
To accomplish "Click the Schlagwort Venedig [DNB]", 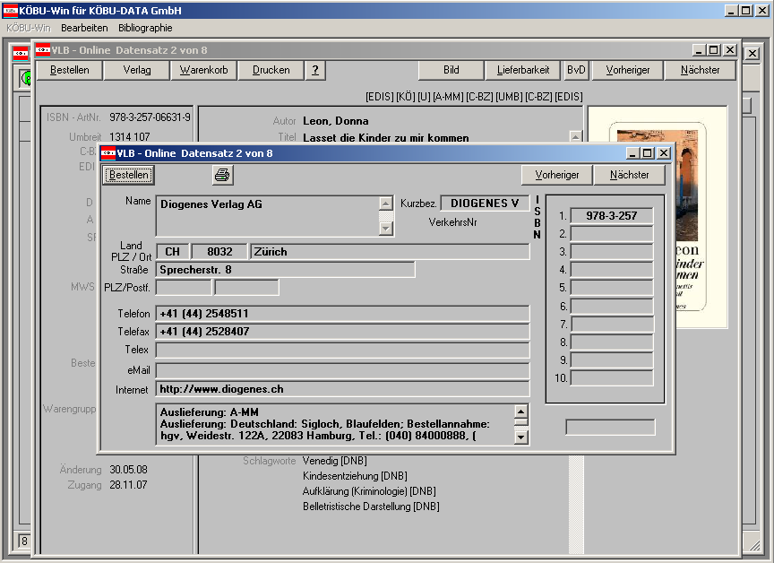I will (x=335, y=461).
